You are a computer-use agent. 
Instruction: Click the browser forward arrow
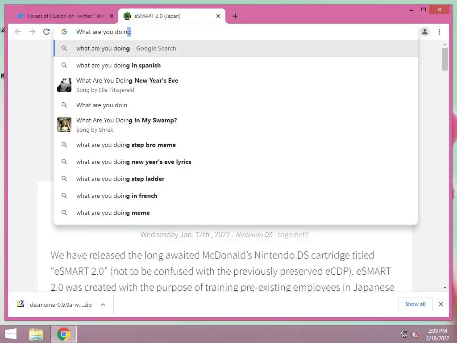(x=32, y=32)
